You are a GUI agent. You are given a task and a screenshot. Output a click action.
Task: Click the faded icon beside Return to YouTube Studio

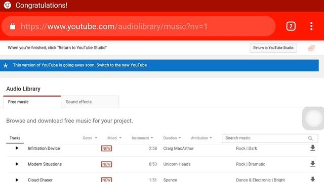(312, 48)
